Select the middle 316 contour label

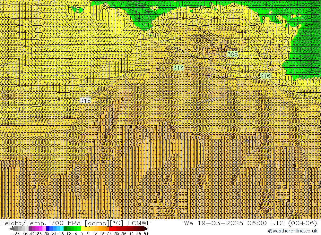click(178, 68)
